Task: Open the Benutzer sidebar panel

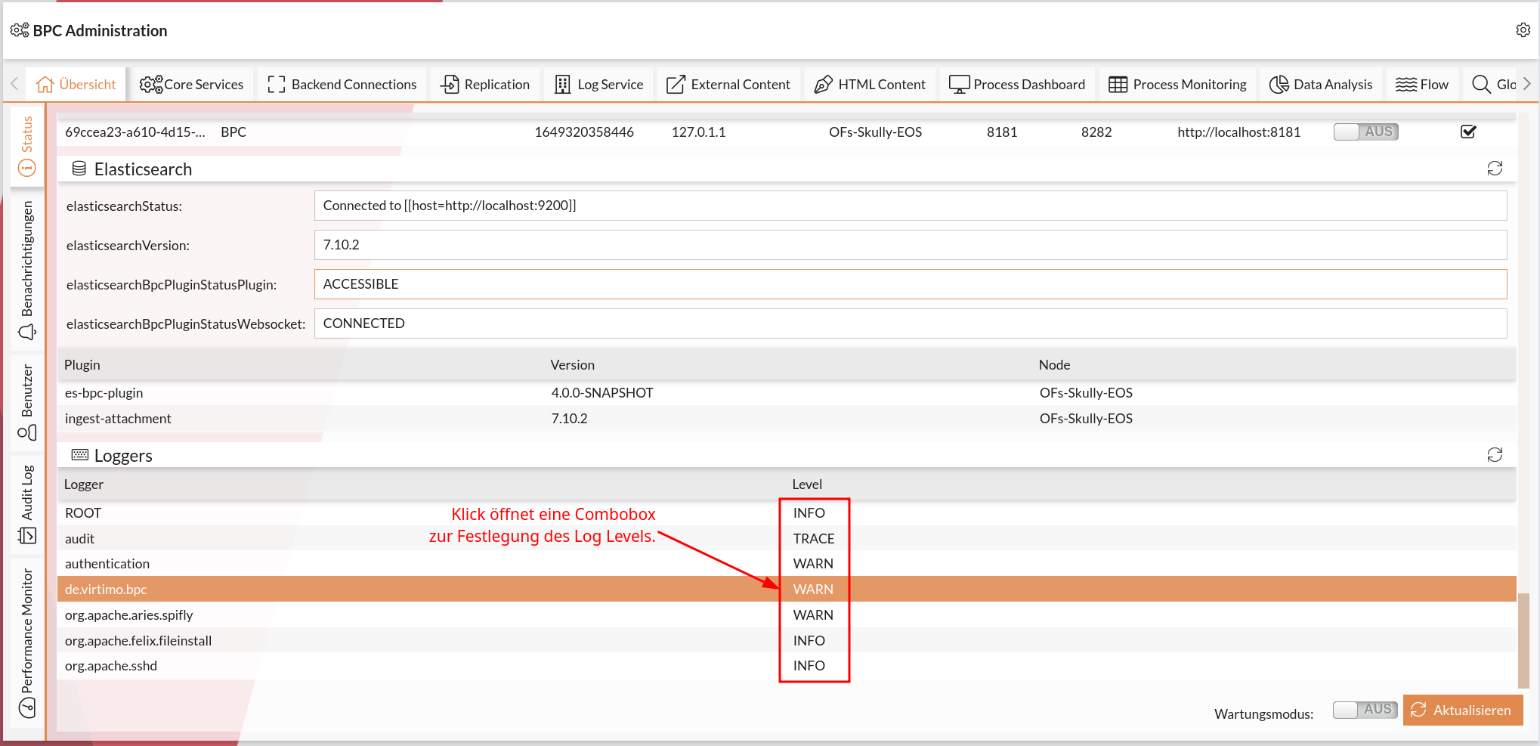Action: [x=27, y=402]
